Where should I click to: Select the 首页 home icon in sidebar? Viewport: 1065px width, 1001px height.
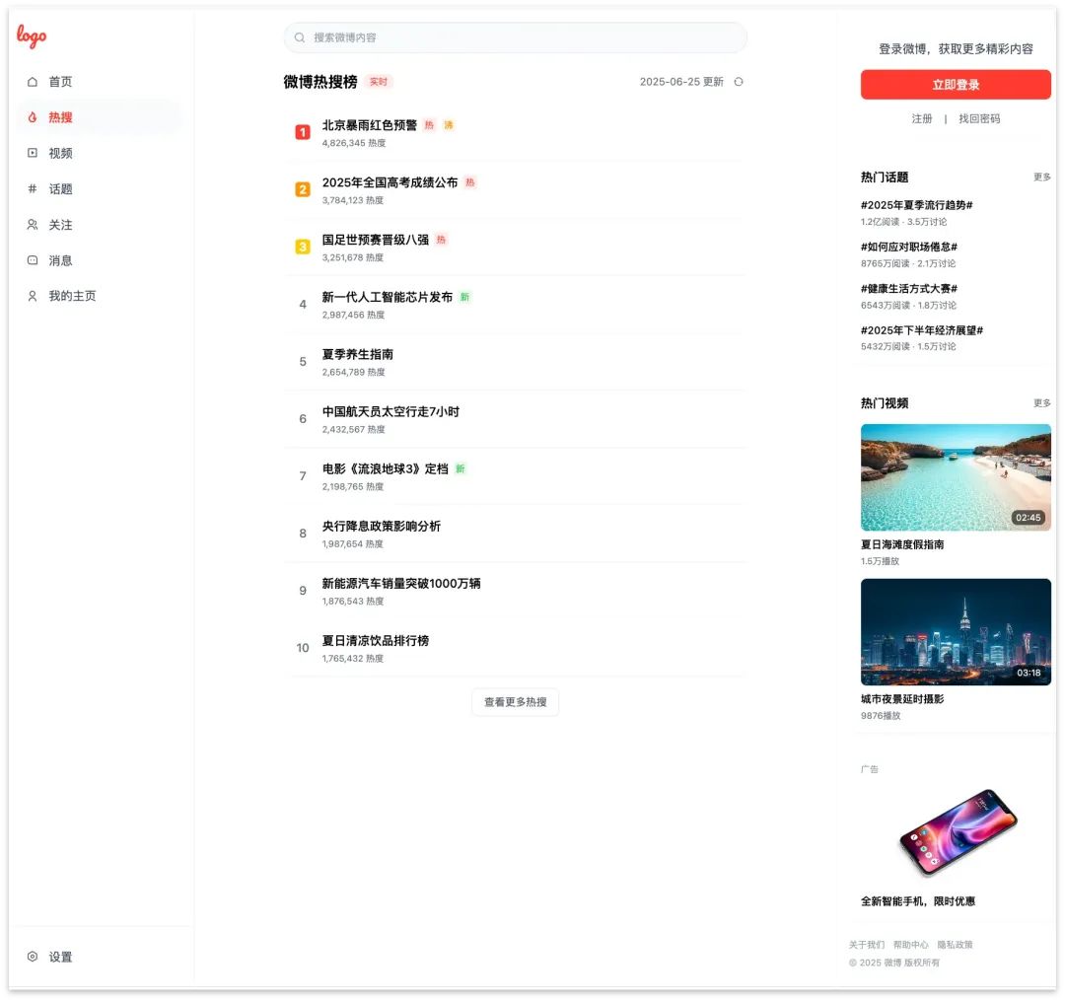[33, 81]
